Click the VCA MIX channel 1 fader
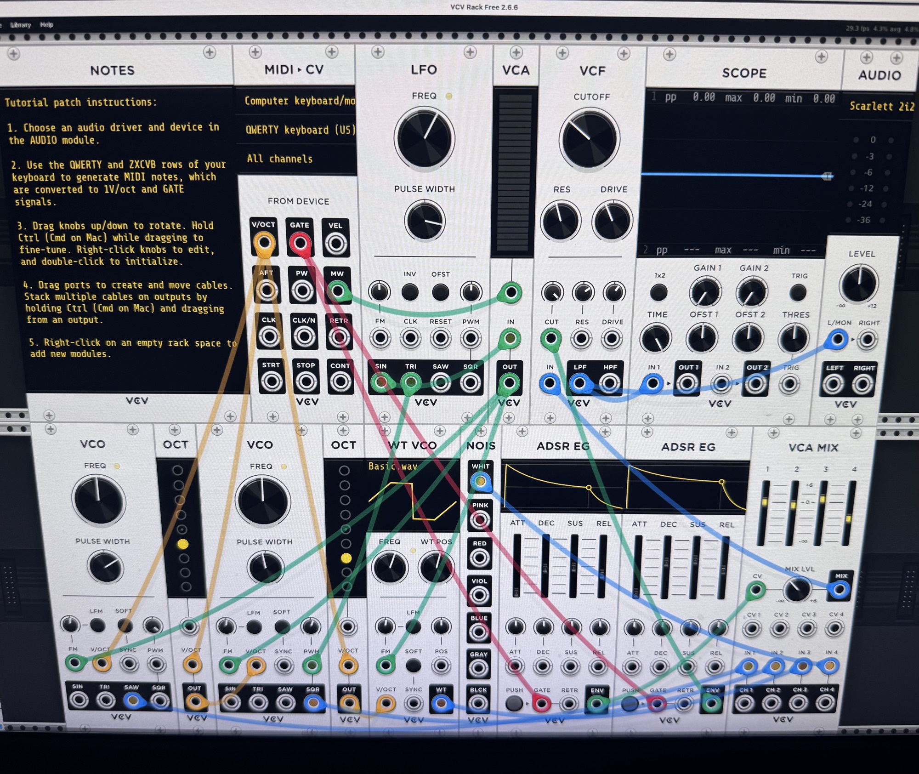Viewport: 919px width, 774px height. coord(765,502)
